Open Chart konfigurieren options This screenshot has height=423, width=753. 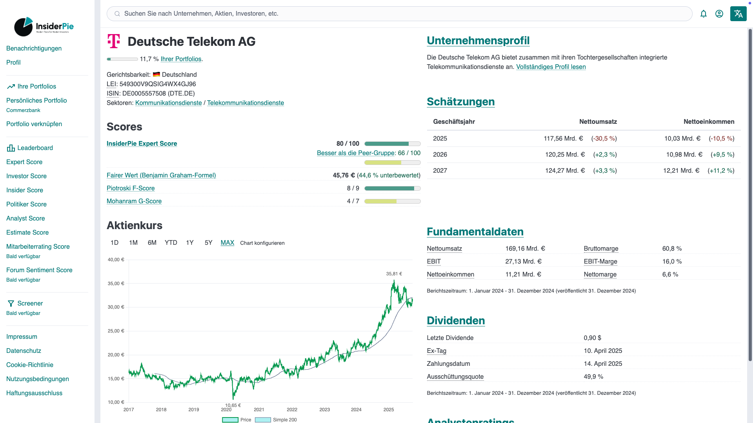point(262,243)
